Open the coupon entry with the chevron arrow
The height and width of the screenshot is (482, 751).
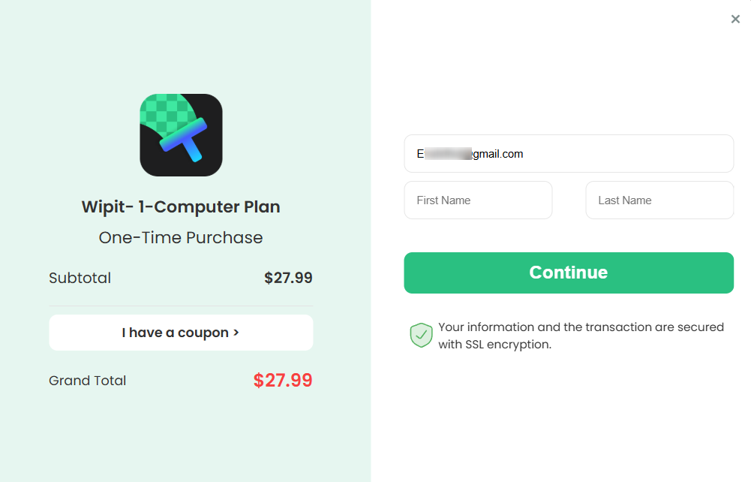(x=235, y=332)
